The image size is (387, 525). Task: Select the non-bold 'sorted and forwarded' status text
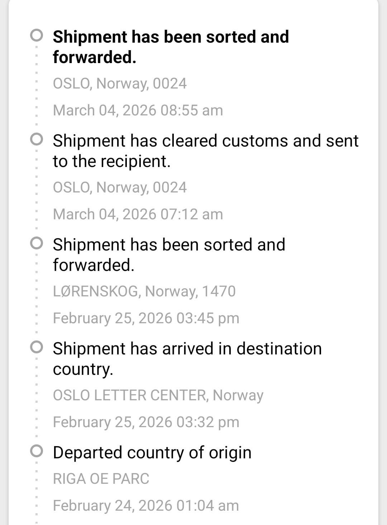[x=169, y=255]
